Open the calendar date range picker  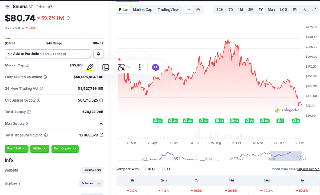(x=295, y=9)
